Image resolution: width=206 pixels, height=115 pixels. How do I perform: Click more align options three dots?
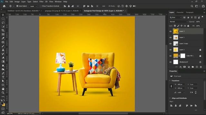[196, 110]
